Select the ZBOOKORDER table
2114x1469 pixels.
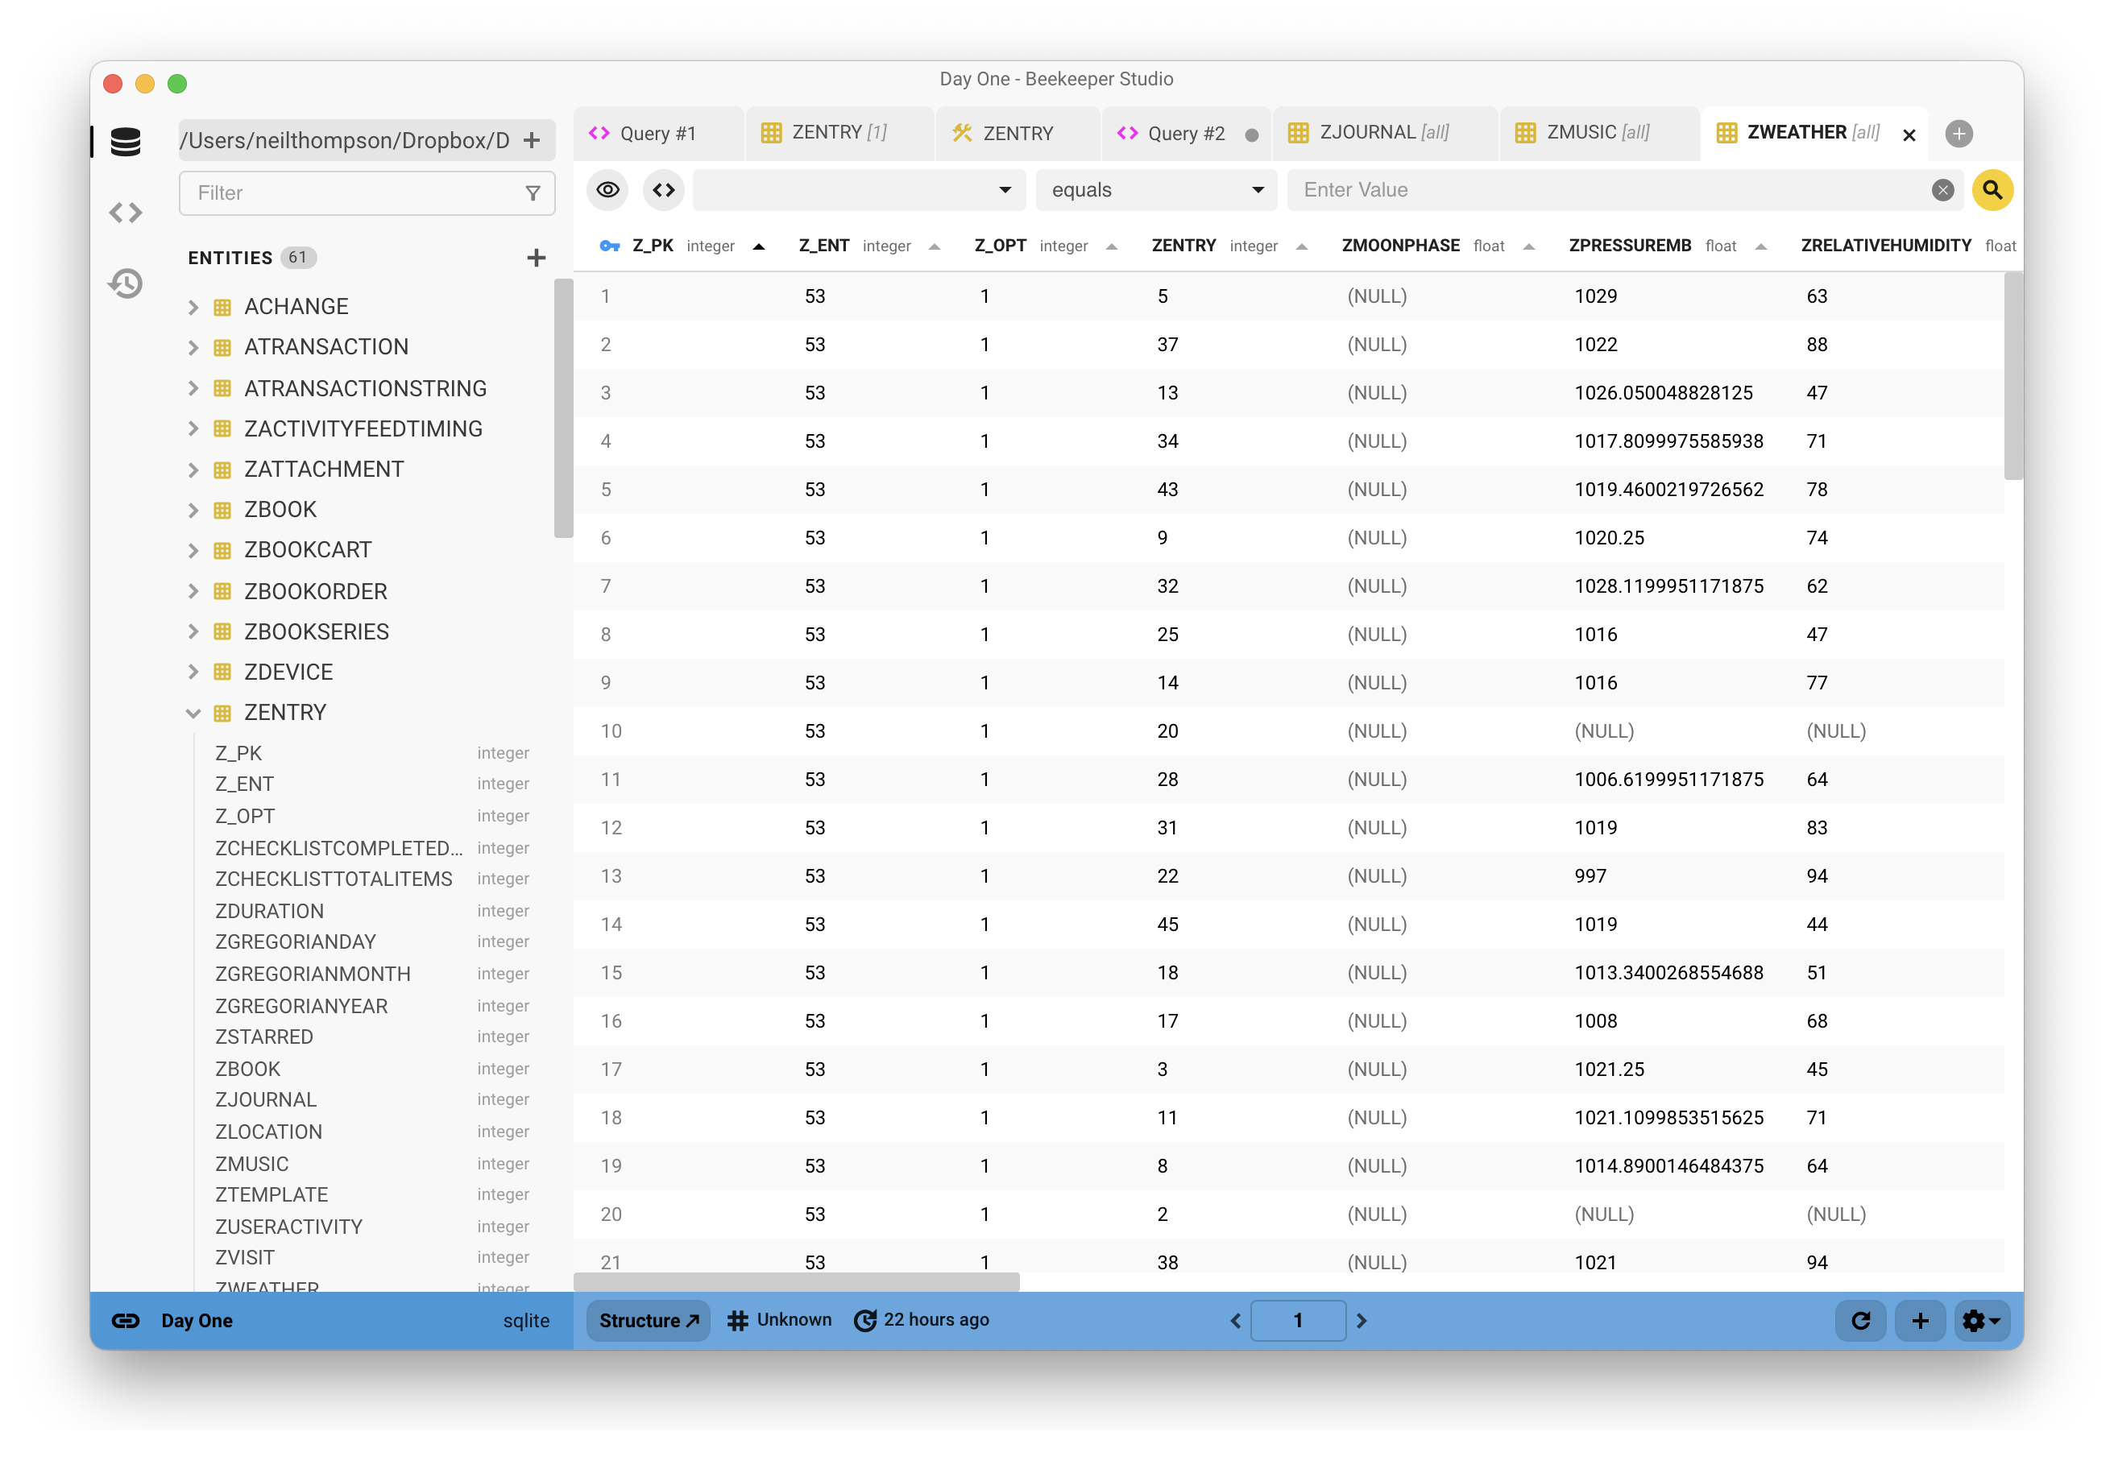[x=316, y=592]
